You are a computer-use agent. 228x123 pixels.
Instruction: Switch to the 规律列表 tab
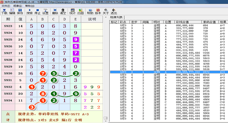point(116,17)
